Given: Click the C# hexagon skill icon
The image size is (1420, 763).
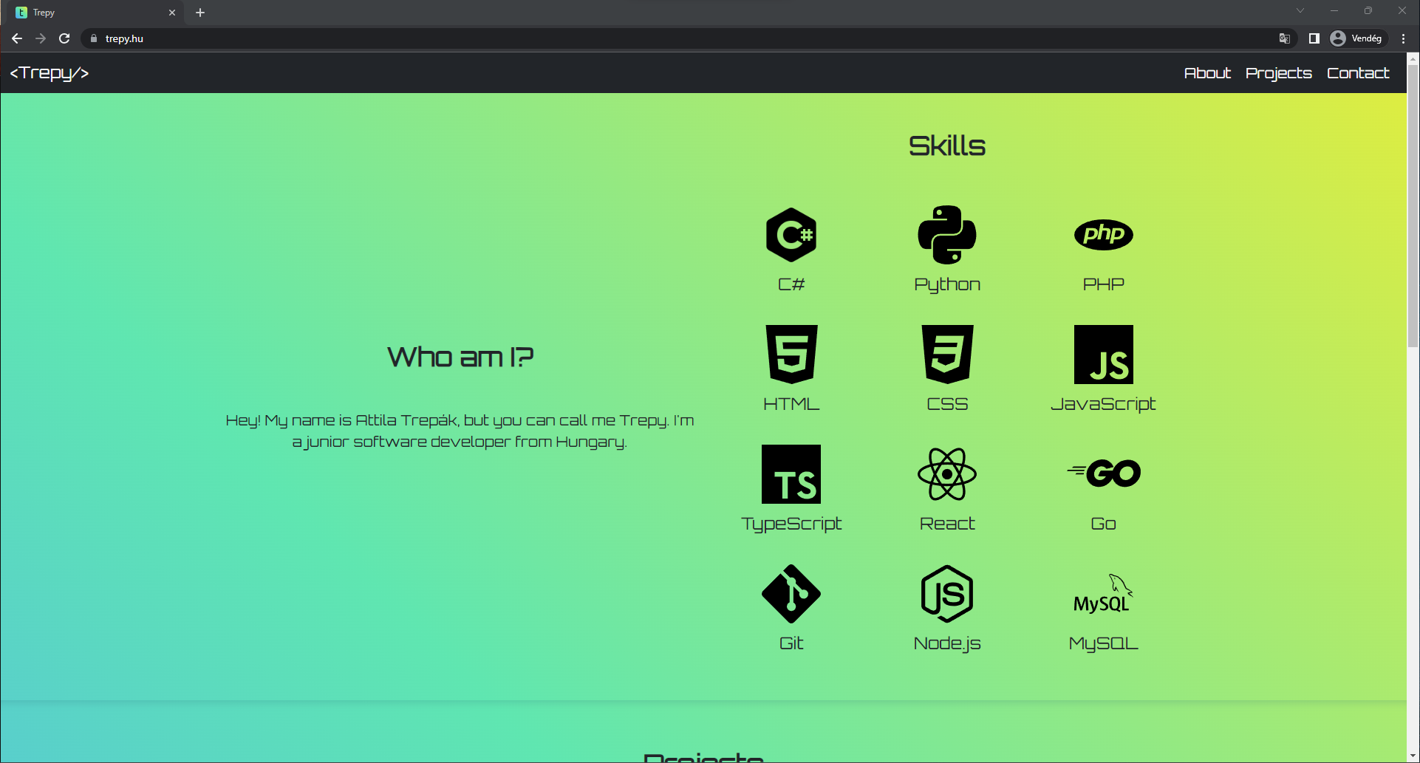Looking at the screenshot, I should [x=791, y=235].
